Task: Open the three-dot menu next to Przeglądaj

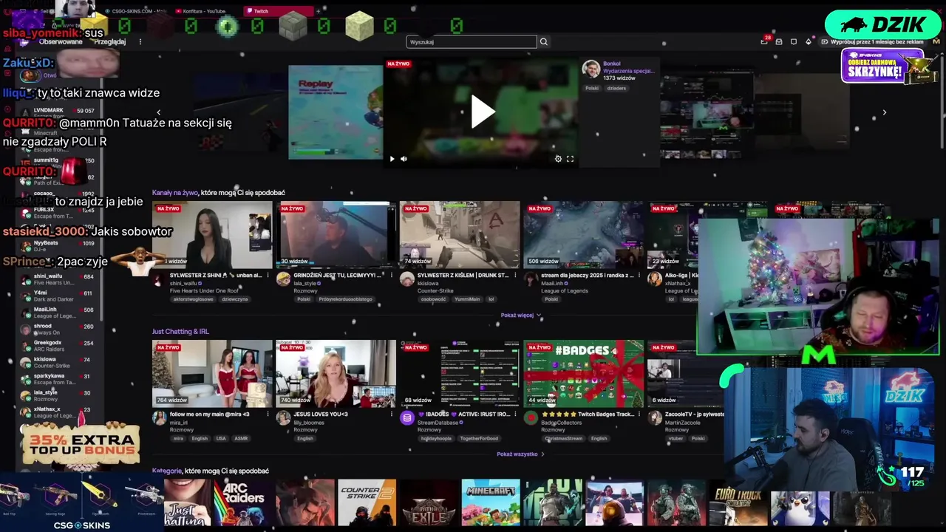Action: [x=140, y=42]
